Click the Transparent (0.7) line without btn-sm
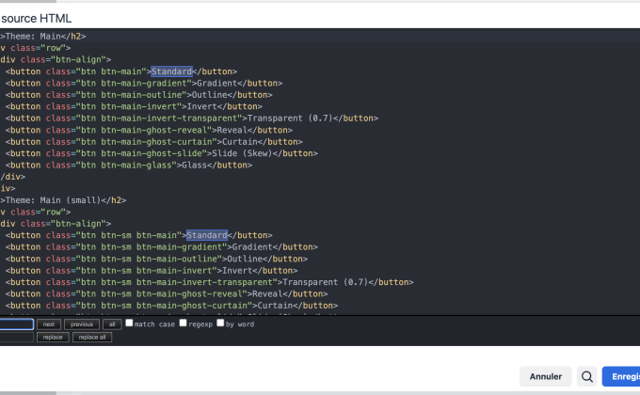 click(x=192, y=118)
